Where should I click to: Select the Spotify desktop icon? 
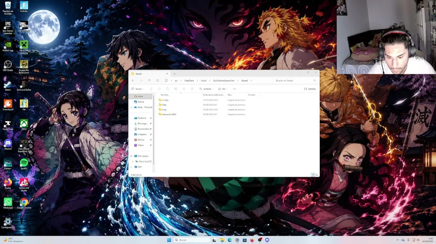[x=24, y=164]
